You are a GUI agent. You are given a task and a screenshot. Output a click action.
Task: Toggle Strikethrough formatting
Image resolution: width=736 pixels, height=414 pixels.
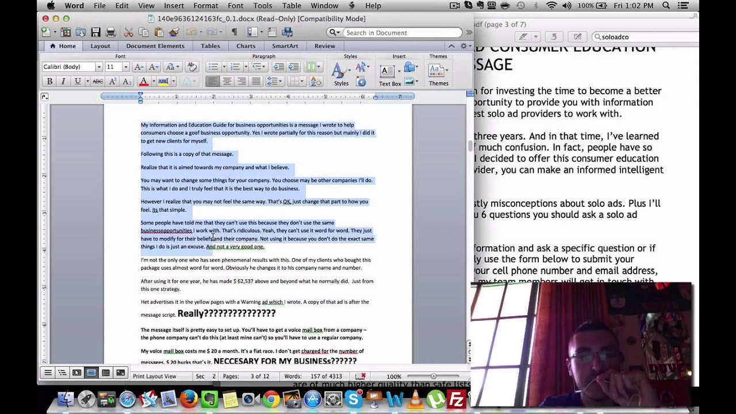(x=98, y=82)
